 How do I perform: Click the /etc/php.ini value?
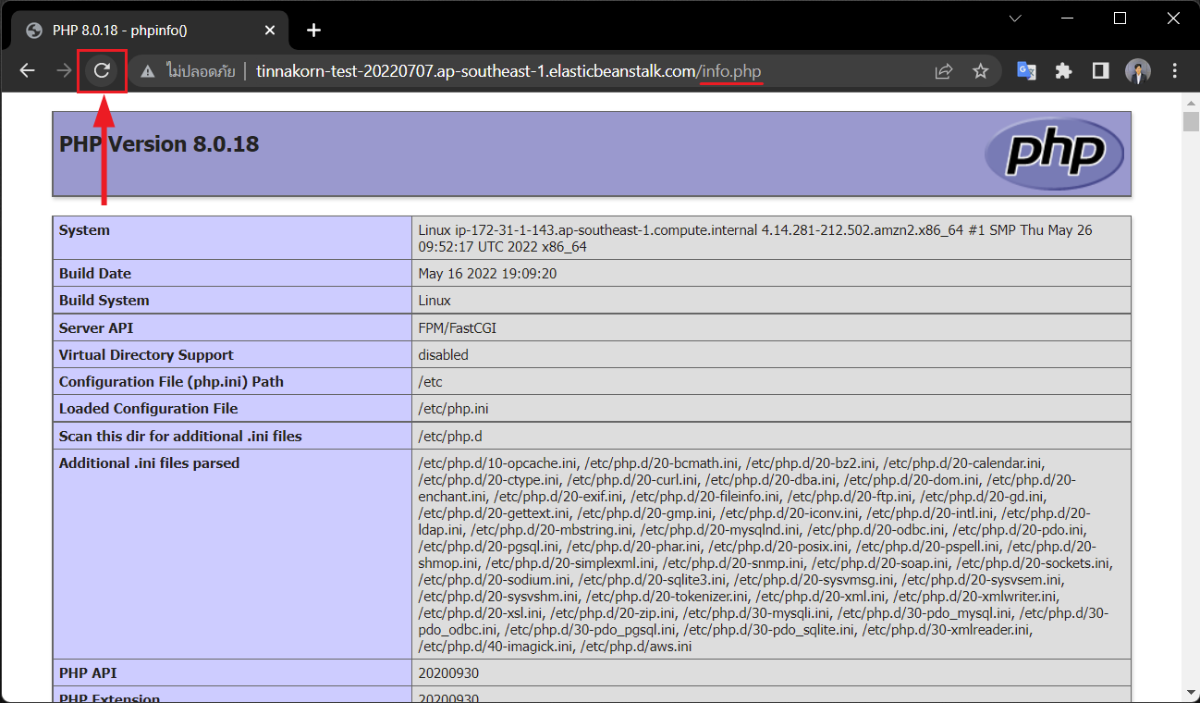(x=453, y=409)
